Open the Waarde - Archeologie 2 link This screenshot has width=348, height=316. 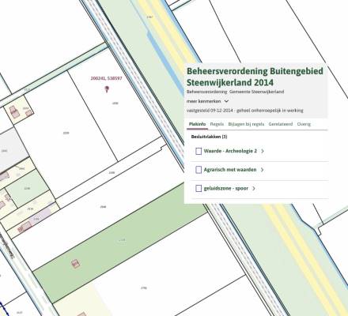[230, 151]
